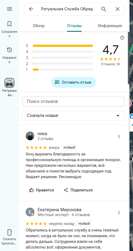
Task: Click the magnifier search icon
Action: tap(104, 9)
